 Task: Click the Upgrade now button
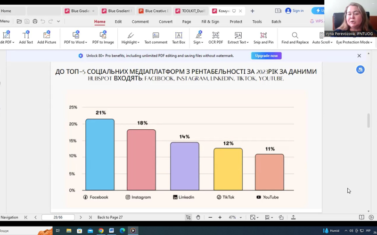266,55
